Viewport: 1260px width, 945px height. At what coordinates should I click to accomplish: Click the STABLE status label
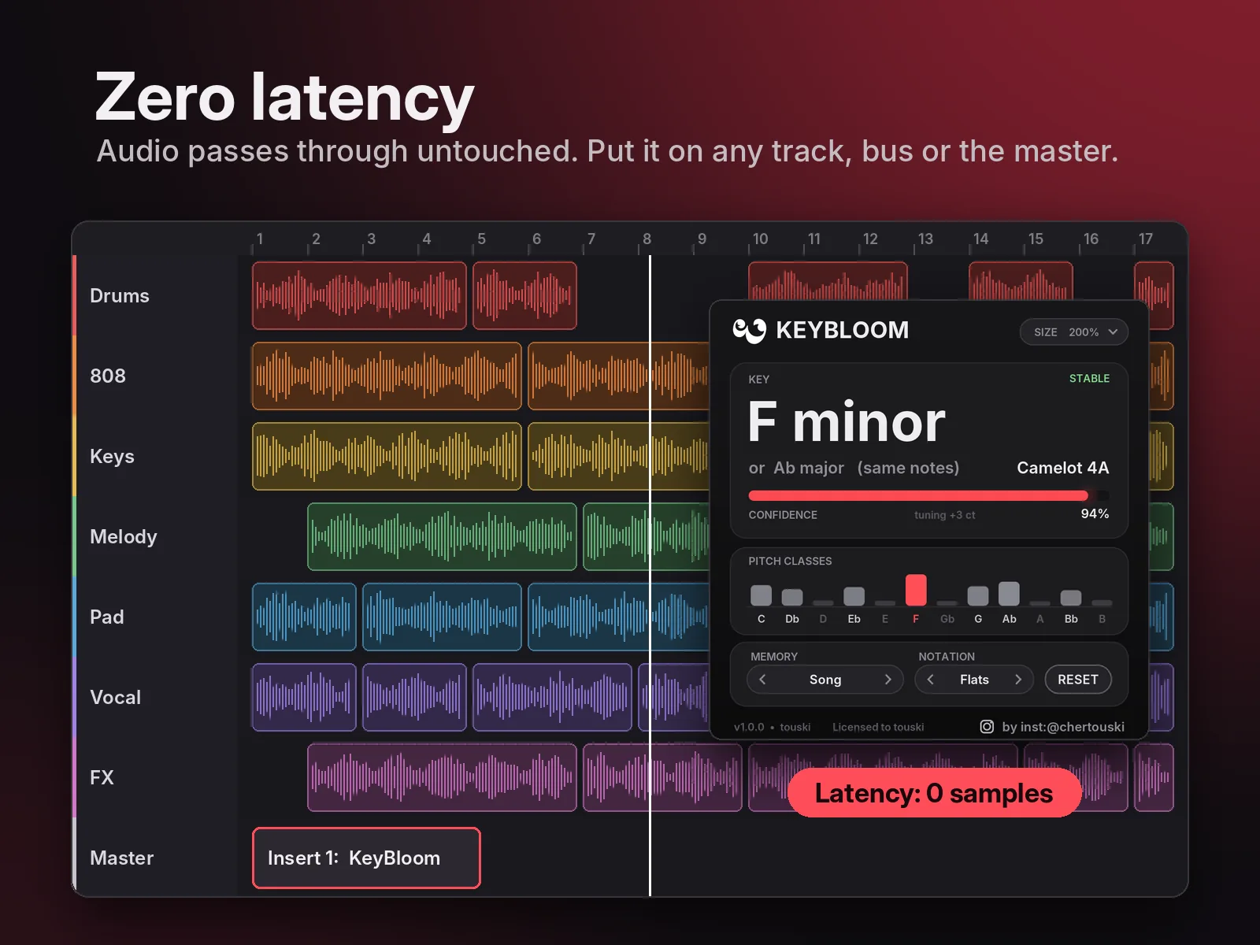pyautogui.click(x=1089, y=379)
